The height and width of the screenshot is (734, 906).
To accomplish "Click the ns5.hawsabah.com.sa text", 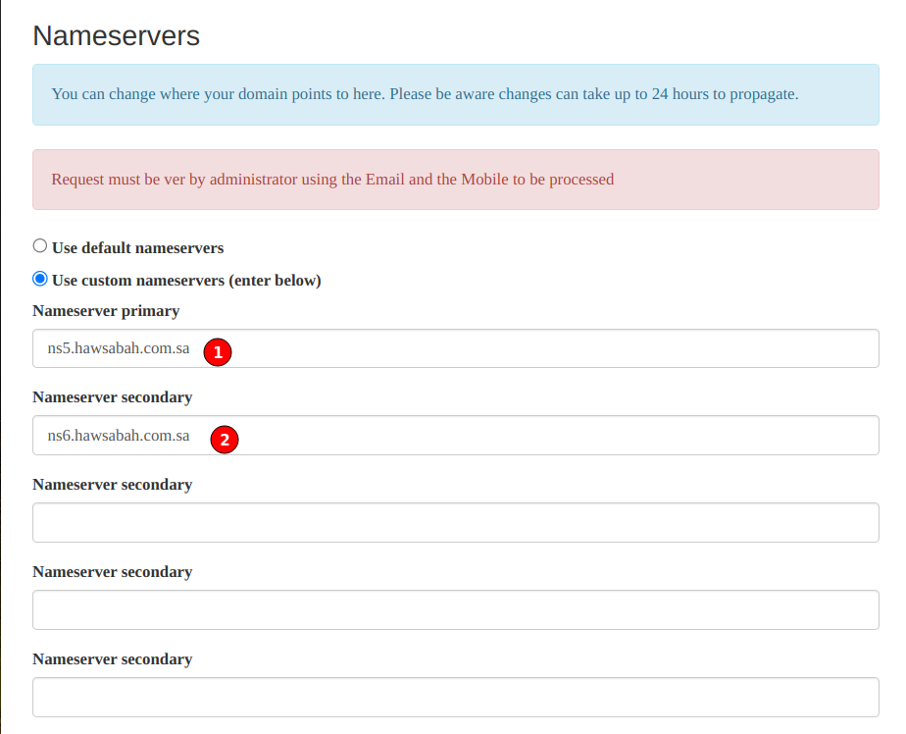I will (118, 349).
